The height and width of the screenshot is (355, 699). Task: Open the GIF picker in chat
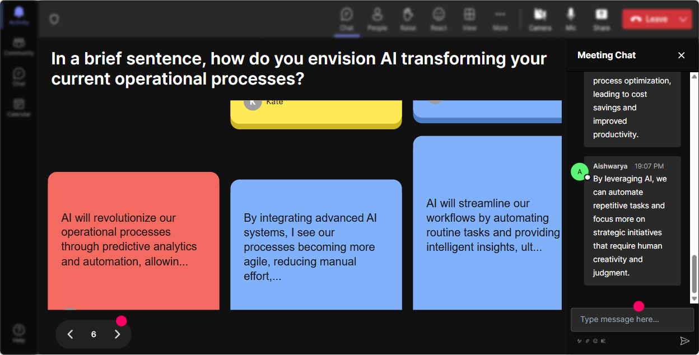tap(603, 340)
